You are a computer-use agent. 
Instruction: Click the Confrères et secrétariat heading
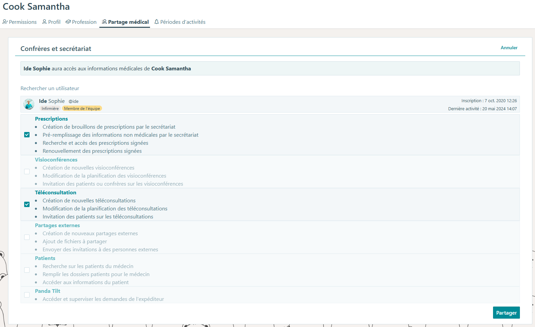click(x=56, y=49)
